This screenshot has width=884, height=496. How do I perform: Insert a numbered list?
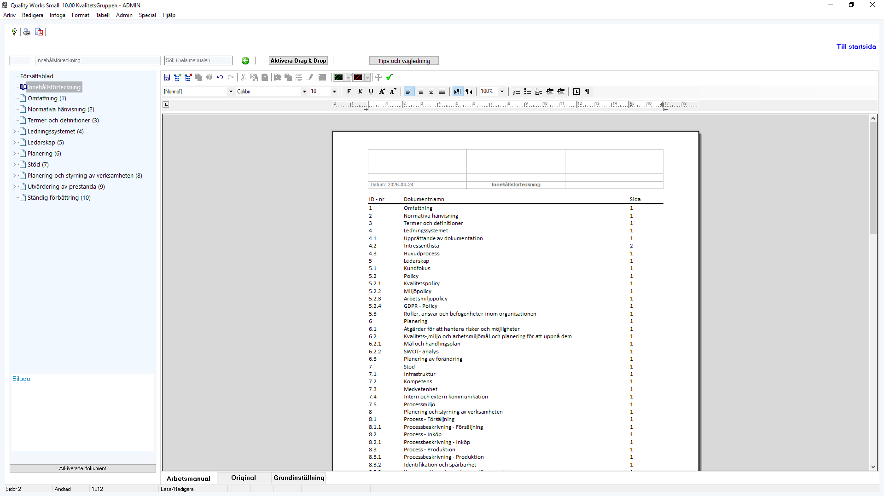coord(517,92)
